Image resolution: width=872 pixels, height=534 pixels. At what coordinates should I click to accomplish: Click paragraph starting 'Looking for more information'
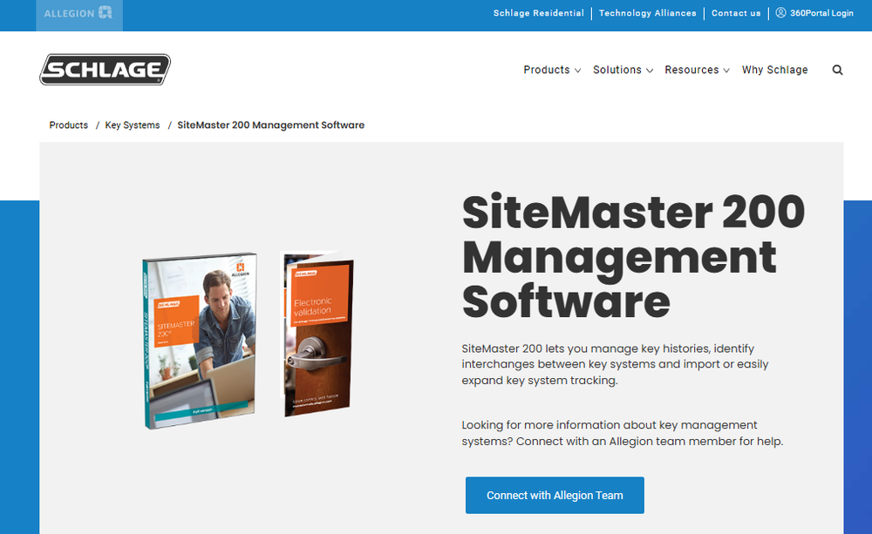623,433
